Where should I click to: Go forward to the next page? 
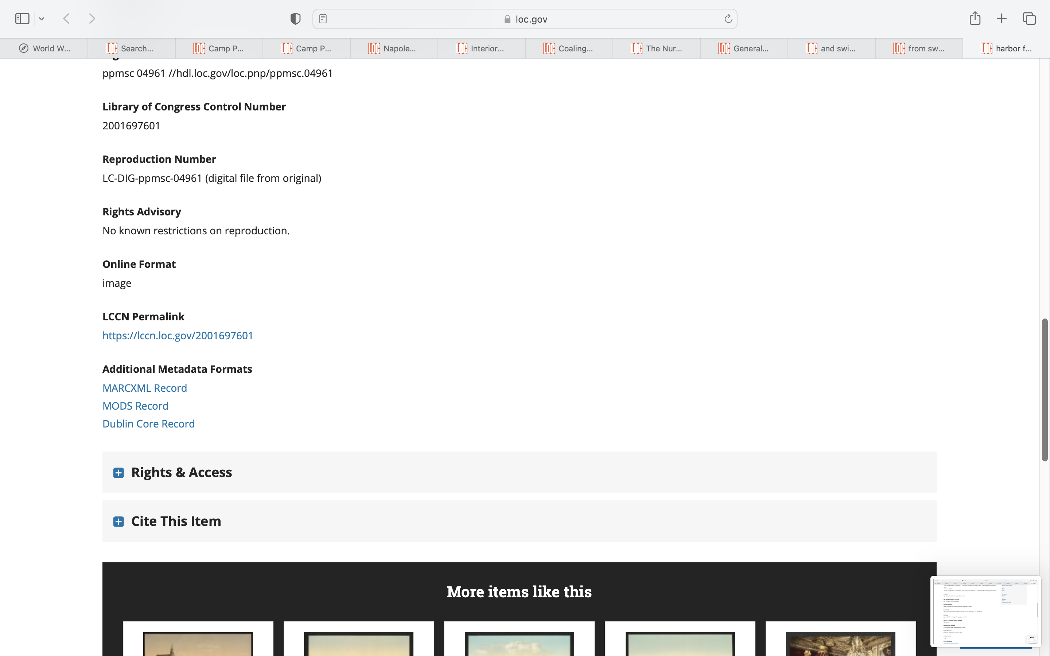point(92,19)
